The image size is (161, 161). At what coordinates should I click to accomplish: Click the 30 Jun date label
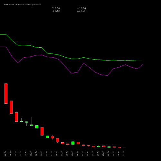click(x=26, y=153)
